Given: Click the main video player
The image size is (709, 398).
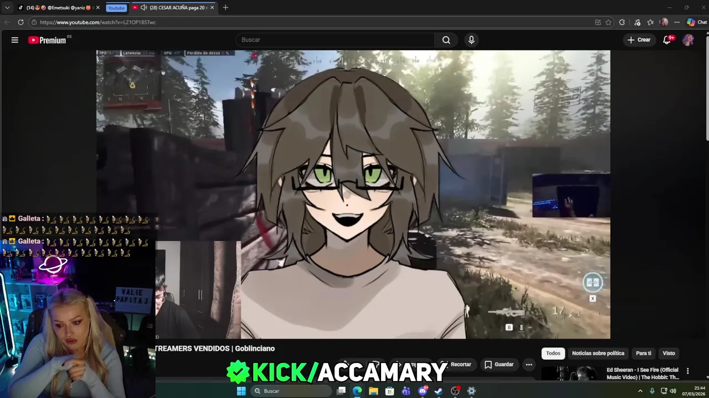Looking at the screenshot, I should (x=353, y=194).
